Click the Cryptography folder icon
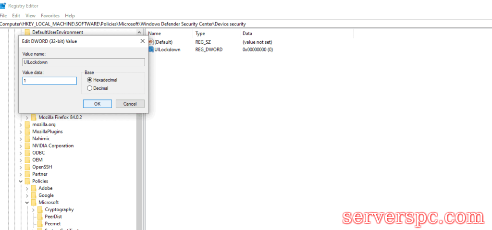 point(40,210)
